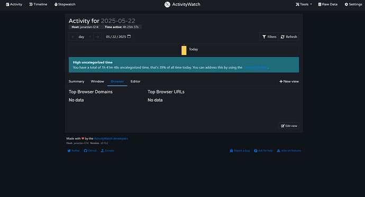Screen dimensions: 365x197
Task: Switch to the Summary tab
Action: click(x=76, y=81)
